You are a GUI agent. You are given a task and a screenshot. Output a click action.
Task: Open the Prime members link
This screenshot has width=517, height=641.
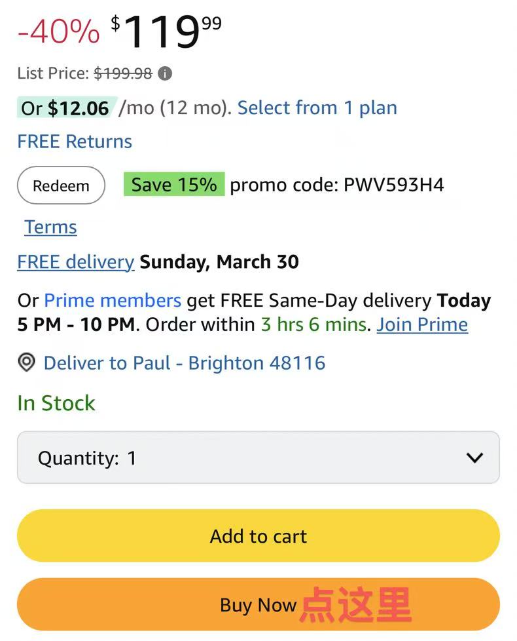113,301
